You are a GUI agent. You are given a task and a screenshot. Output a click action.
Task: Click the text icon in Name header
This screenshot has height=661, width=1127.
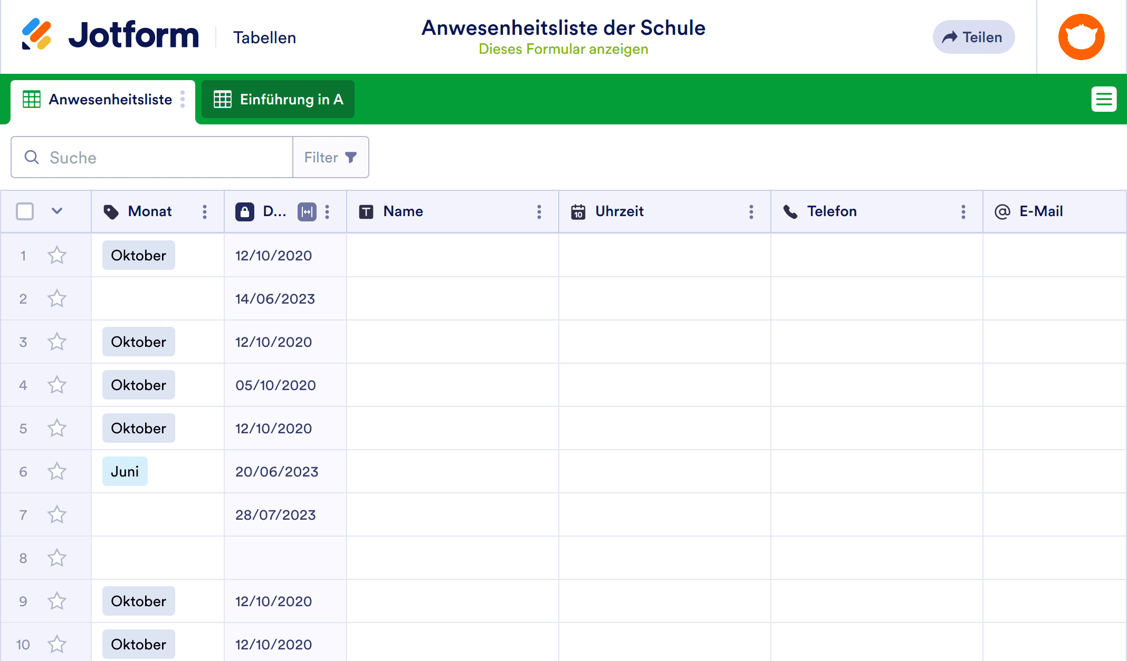click(x=366, y=212)
